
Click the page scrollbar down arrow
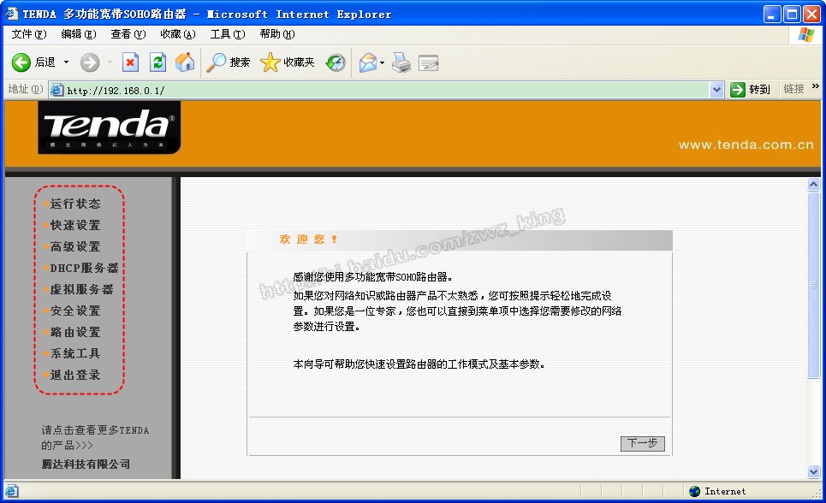[813, 471]
